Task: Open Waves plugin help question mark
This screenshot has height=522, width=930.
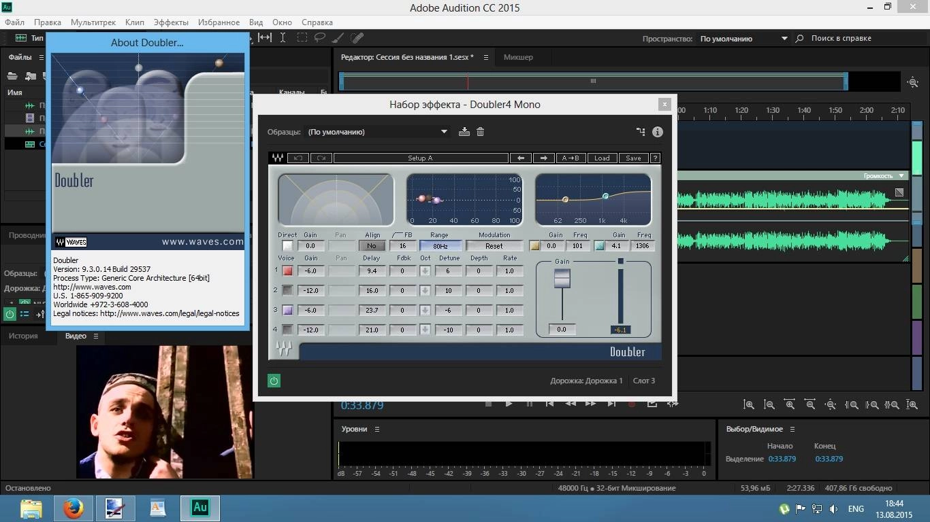Action: pos(655,158)
